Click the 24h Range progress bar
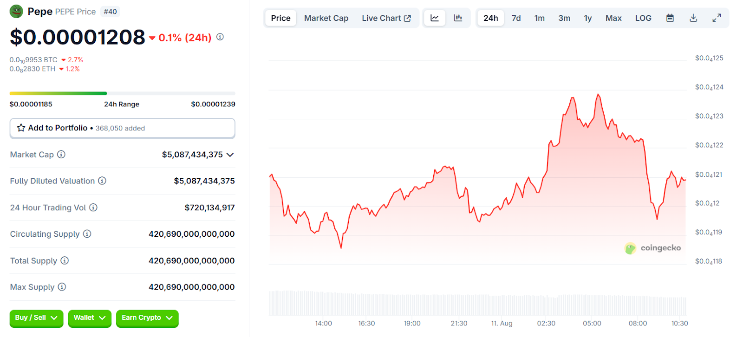Image resolution: width=743 pixels, height=337 pixels. (x=122, y=94)
